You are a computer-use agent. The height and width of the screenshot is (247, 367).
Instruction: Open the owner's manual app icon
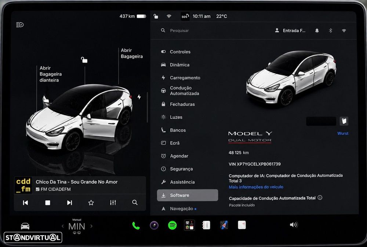point(206,225)
